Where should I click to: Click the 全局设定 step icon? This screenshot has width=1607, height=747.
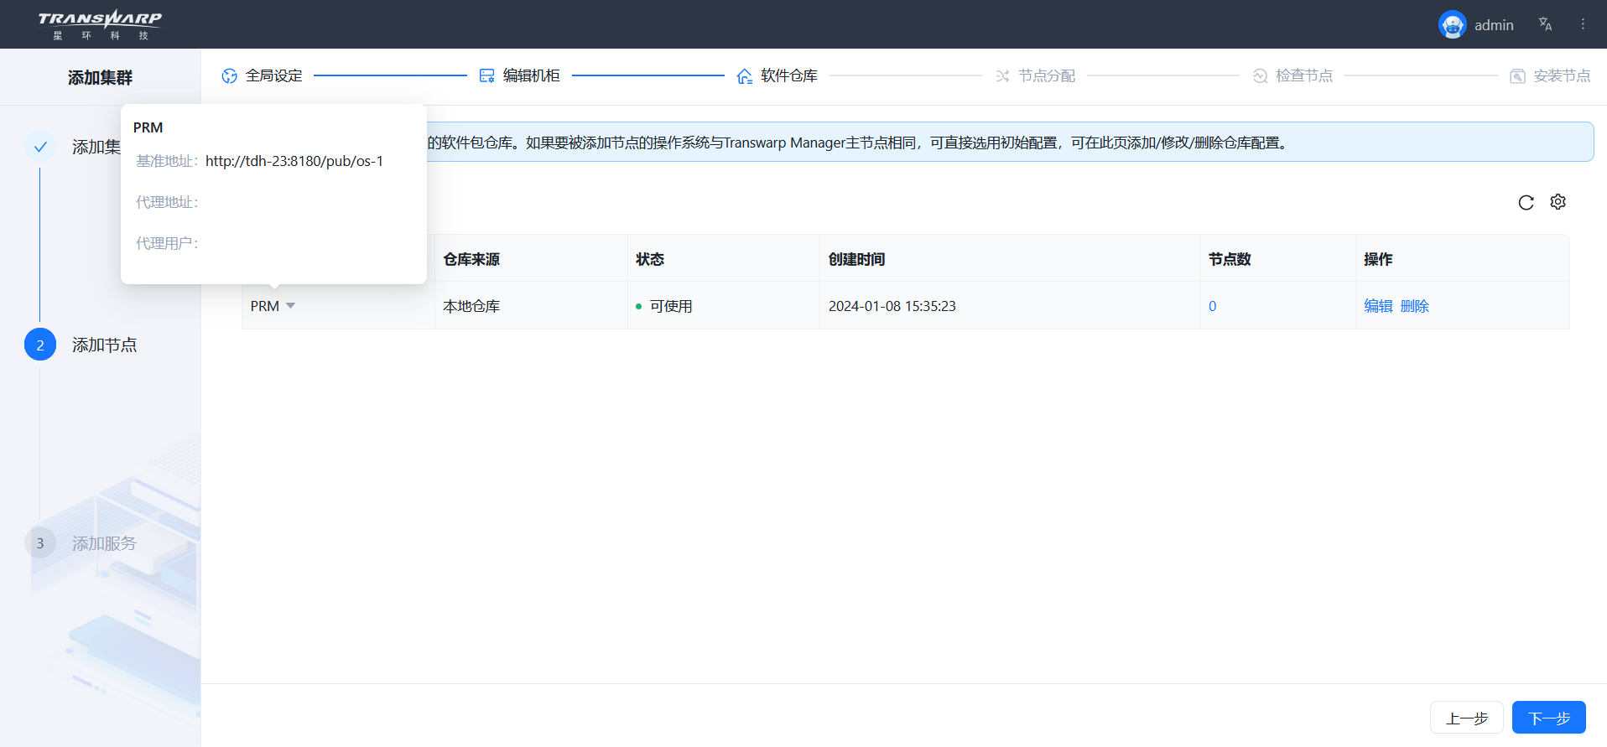(x=229, y=76)
